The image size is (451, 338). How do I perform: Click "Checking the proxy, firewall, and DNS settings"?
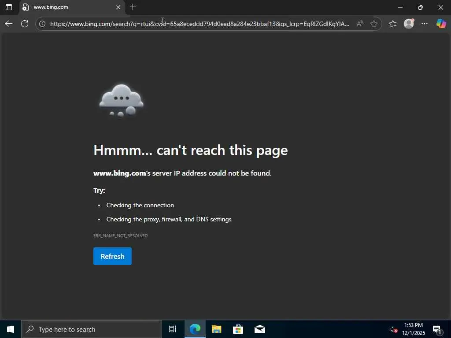(169, 219)
